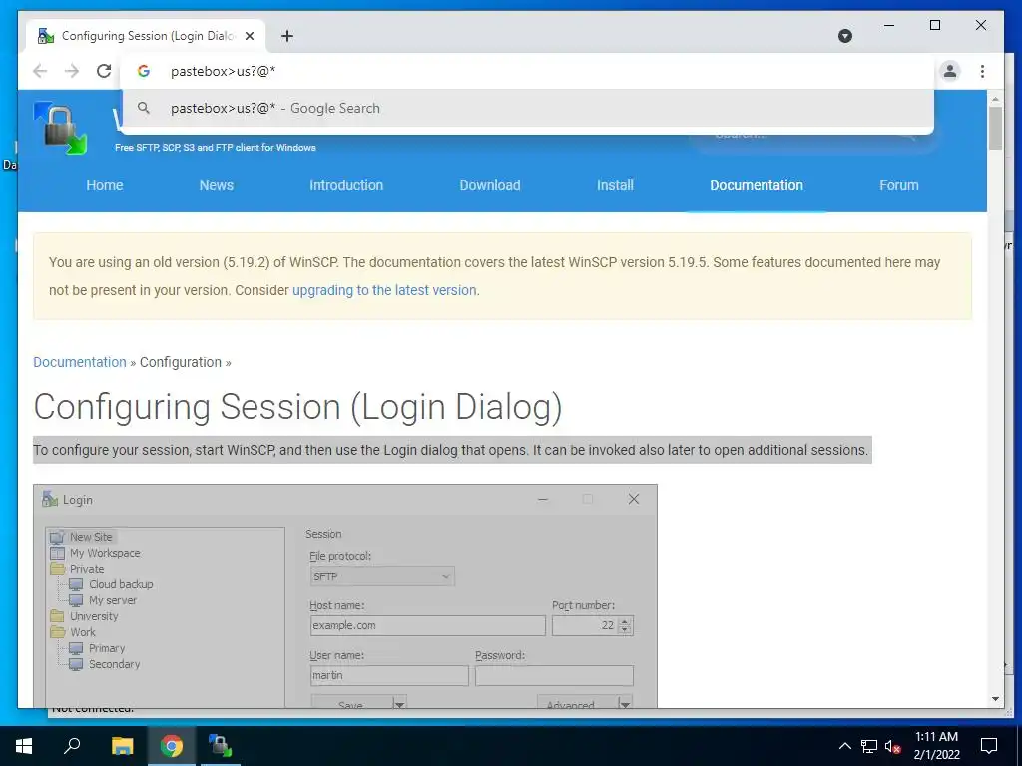This screenshot has height=766, width=1022.
Task: Go to the Home nav item
Action: [104, 185]
